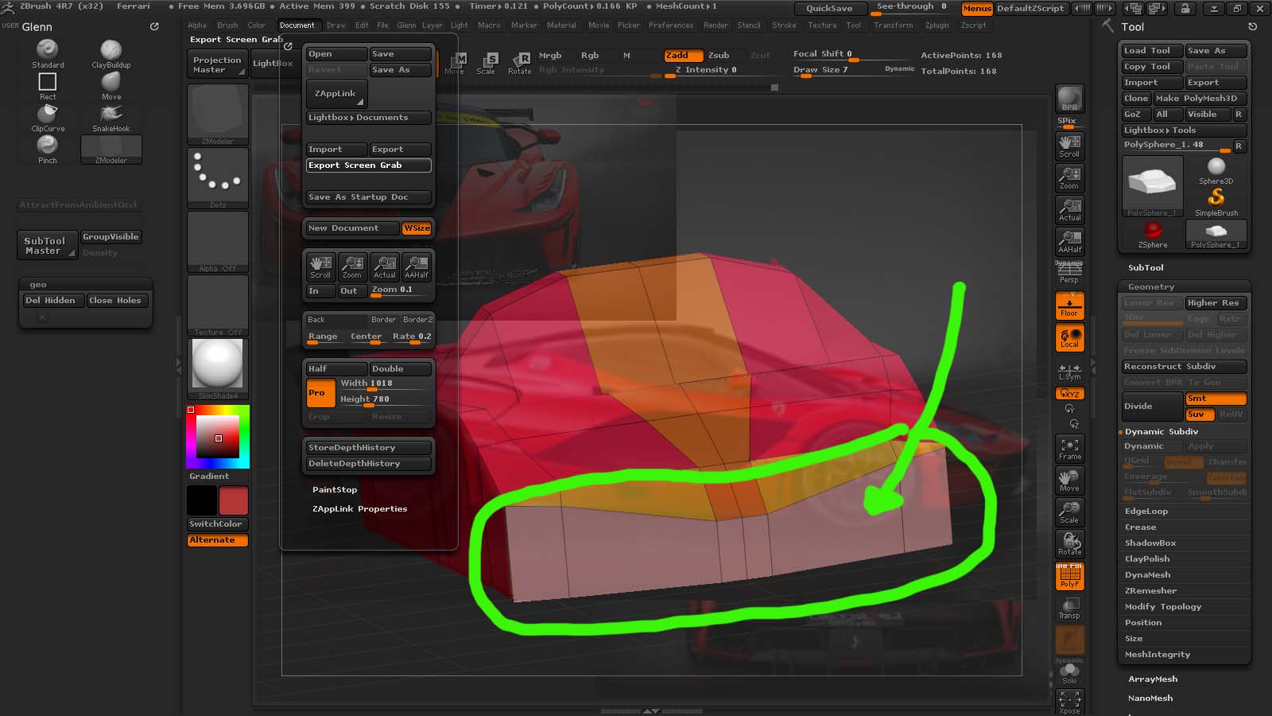Select the Pinch brush
The image size is (1272, 716).
(48, 149)
